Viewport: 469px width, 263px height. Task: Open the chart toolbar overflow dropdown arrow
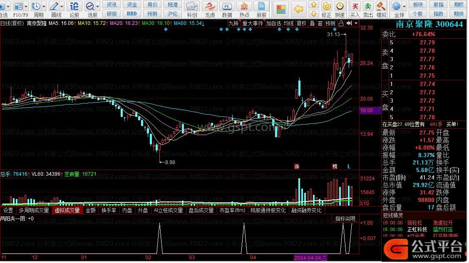[x=356, y=23]
